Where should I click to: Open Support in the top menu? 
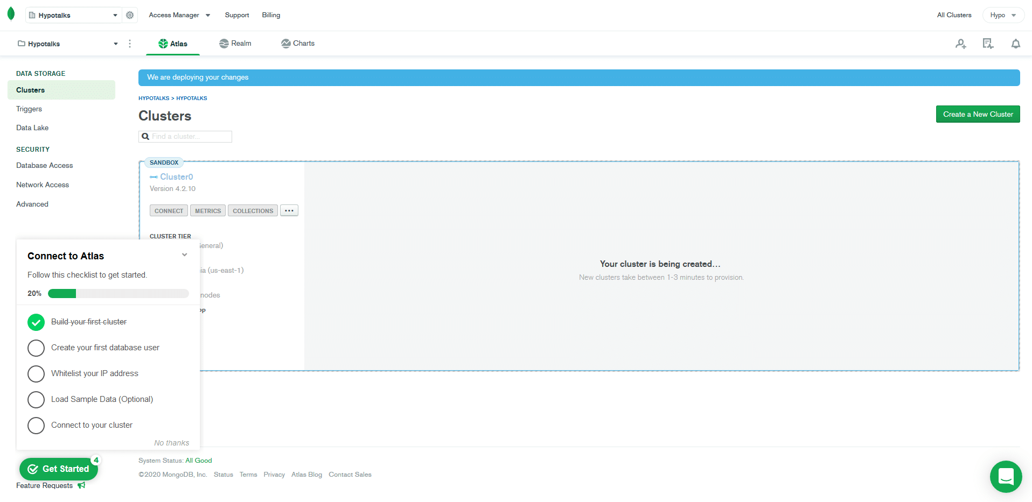click(x=237, y=15)
